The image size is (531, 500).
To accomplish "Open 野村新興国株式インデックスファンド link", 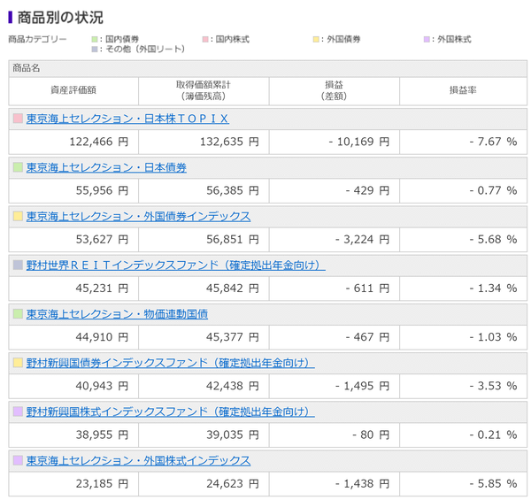I will [x=170, y=412].
